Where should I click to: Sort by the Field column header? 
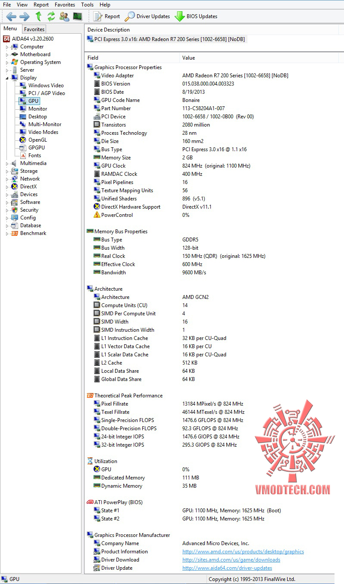point(132,57)
